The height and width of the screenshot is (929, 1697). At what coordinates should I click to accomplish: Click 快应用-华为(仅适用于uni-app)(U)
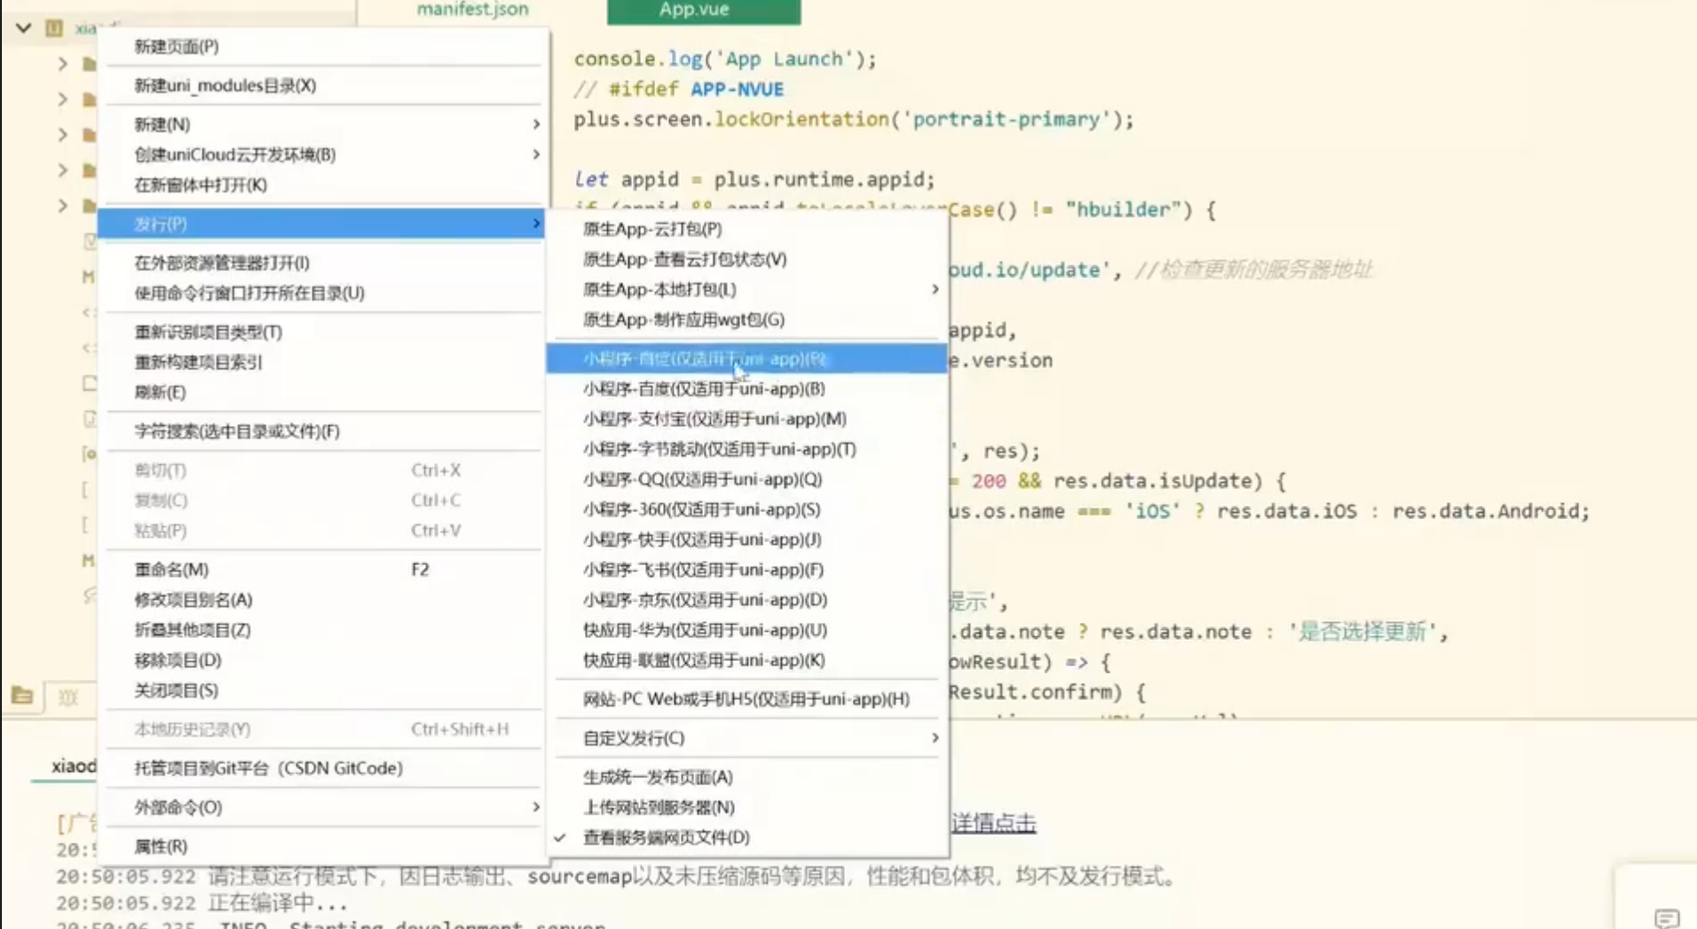click(747, 630)
